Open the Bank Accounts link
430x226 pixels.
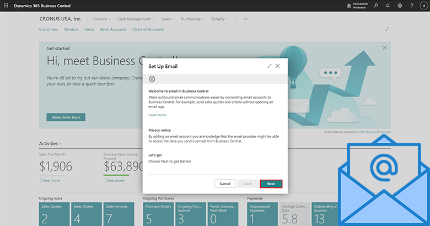click(x=113, y=29)
